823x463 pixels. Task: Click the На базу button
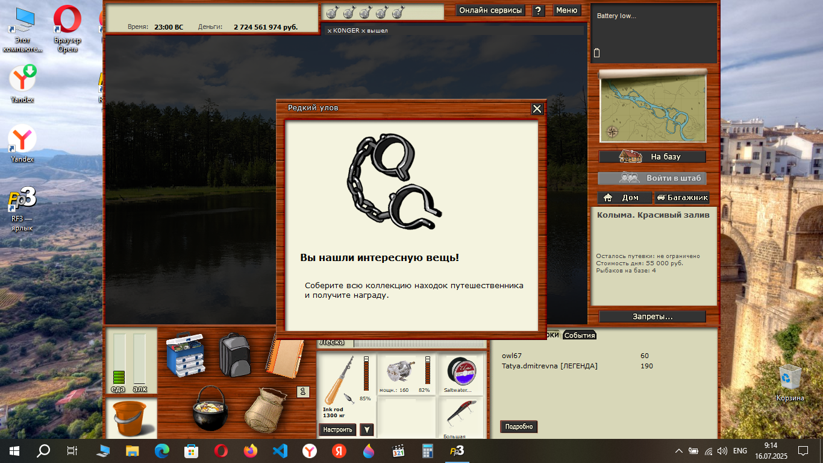pos(652,157)
